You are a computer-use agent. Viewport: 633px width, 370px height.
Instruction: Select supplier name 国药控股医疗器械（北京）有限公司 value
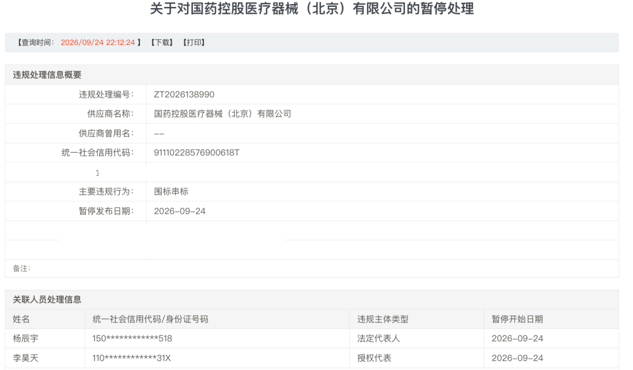[x=223, y=114]
